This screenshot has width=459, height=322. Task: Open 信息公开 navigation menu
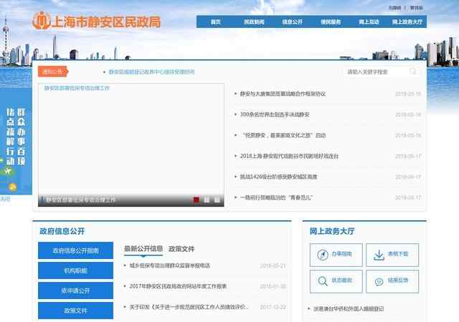click(x=292, y=22)
